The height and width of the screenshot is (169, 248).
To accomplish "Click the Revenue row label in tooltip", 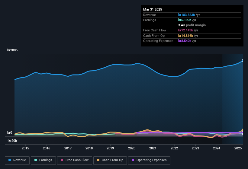I will click(150, 15).
